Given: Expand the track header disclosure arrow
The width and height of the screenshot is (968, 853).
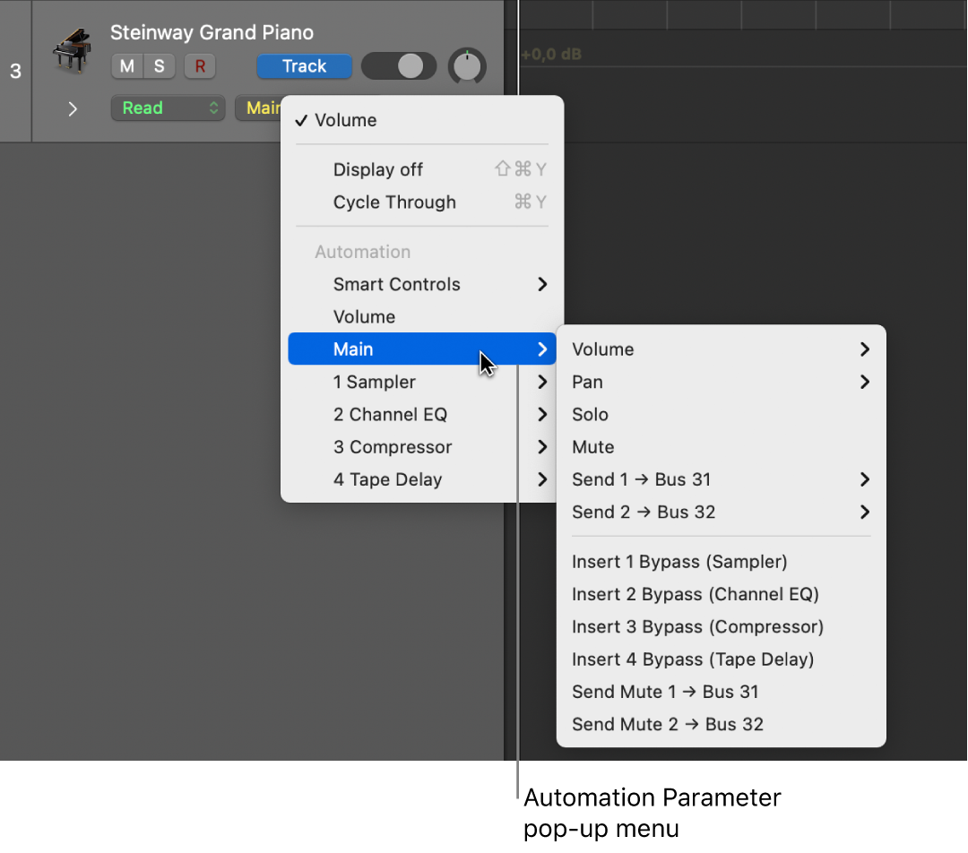Looking at the screenshot, I should point(72,108).
